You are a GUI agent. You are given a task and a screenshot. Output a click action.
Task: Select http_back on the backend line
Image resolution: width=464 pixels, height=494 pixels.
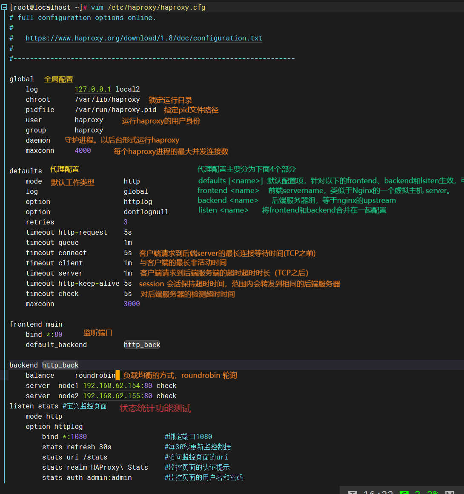point(60,365)
